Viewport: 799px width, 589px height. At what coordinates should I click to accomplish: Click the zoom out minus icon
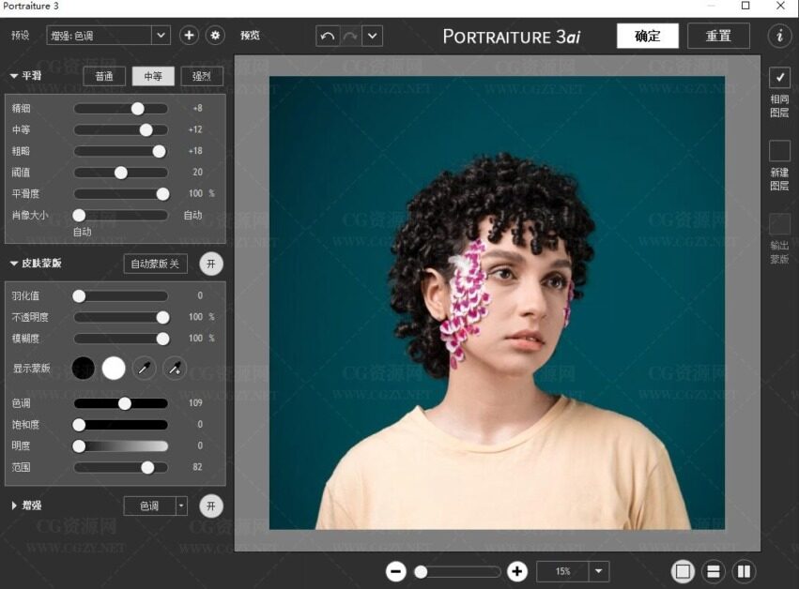pos(396,571)
